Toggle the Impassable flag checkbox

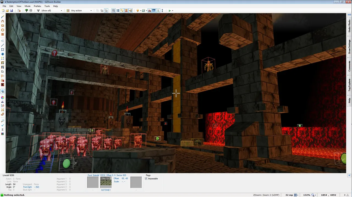pyautogui.click(x=146, y=179)
